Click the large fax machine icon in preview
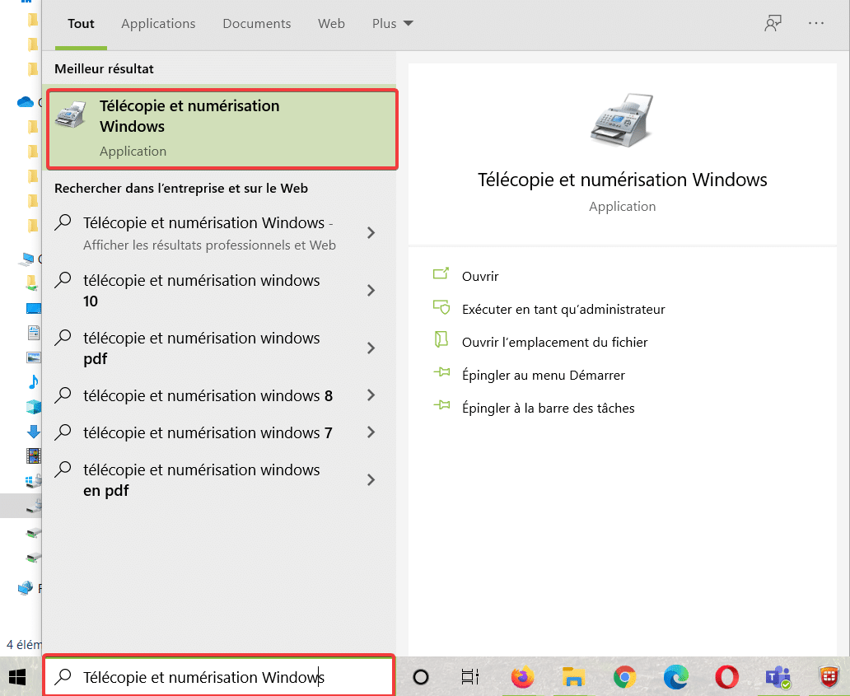The width and height of the screenshot is (850, 696). tap(622, 119)
